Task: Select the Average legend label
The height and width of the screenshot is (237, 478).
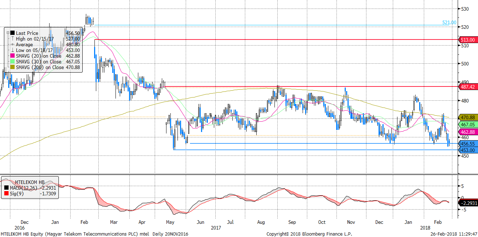Action: tap(24, 44)
